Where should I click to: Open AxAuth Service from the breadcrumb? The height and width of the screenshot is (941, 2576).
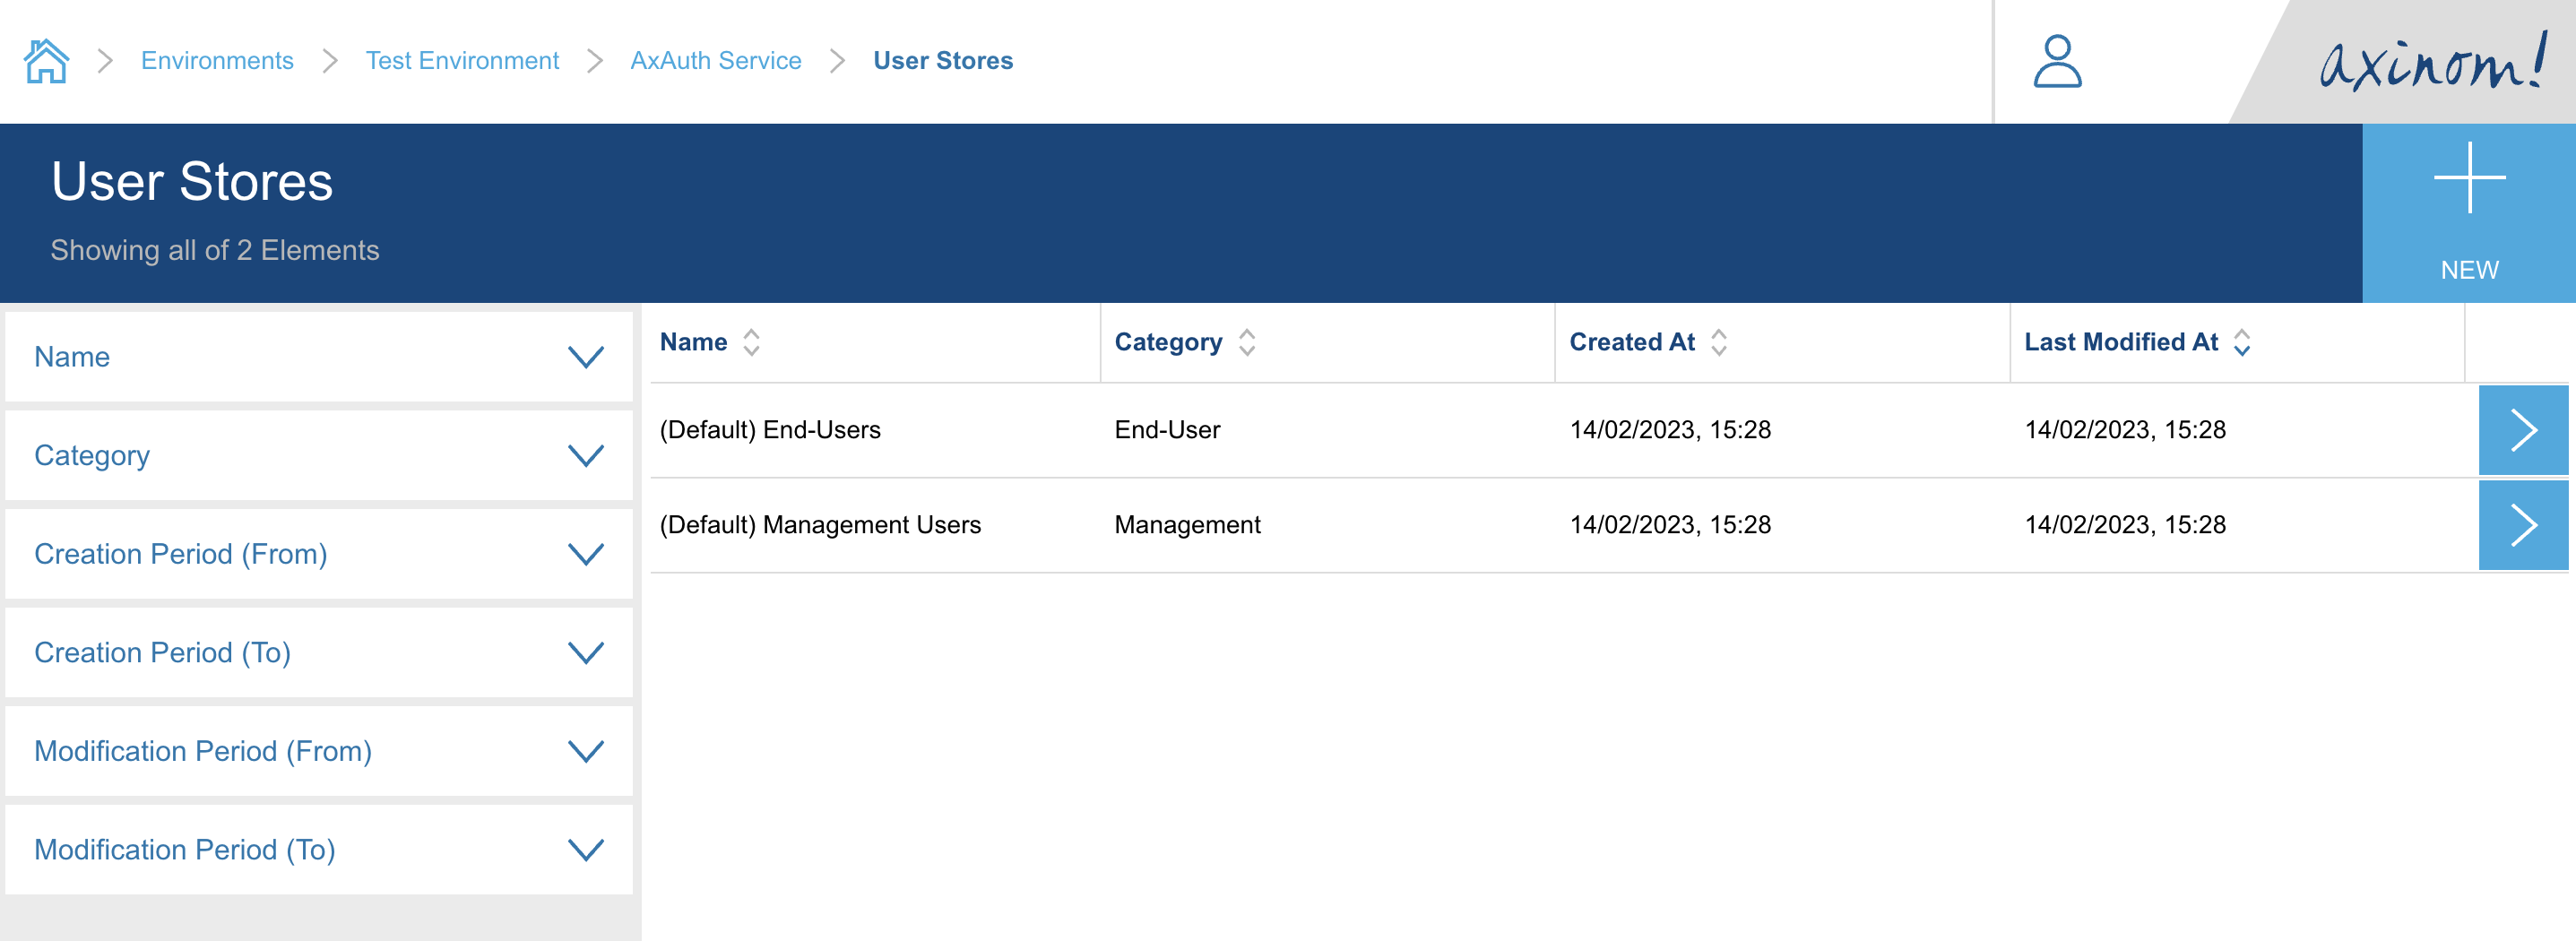tap(716, 60)
